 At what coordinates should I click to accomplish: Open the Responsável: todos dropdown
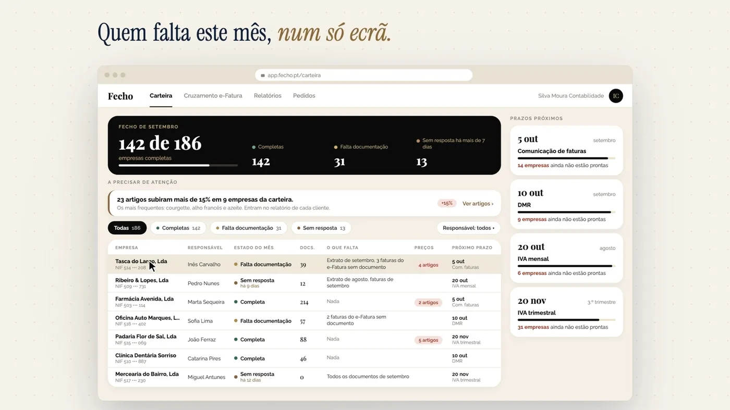468,228
